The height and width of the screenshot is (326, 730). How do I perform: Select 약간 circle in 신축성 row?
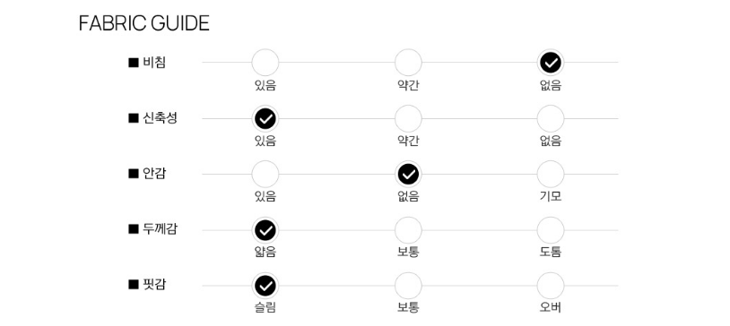click(408, 118)
